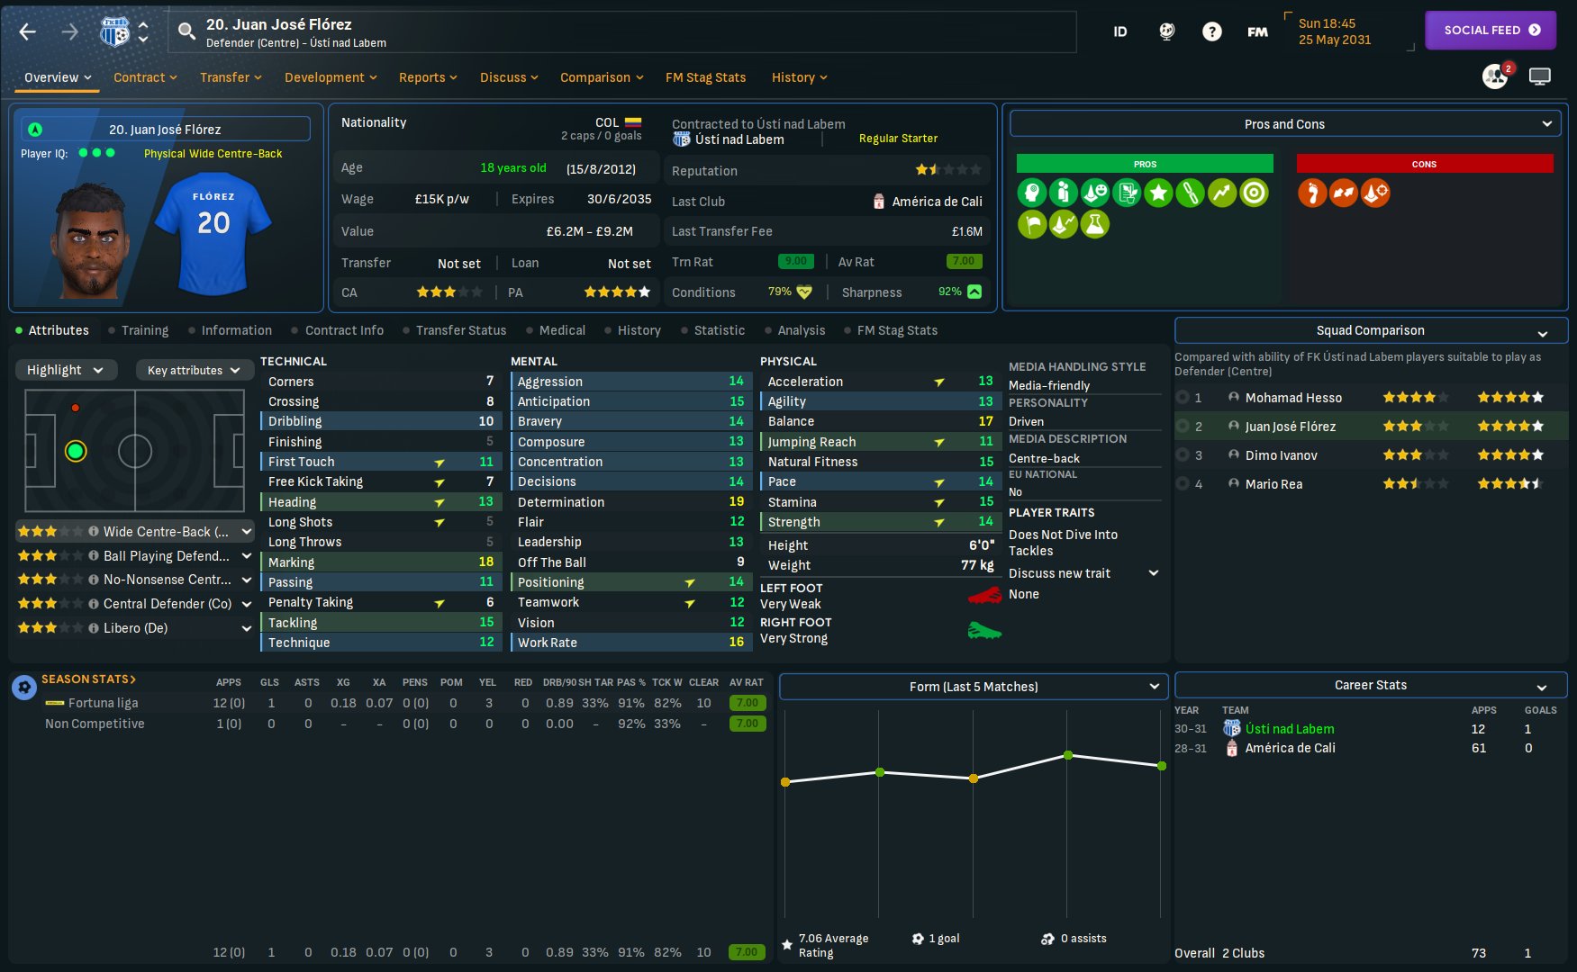Go back using the left arrow
This screenshot has width=1577, height=972.
28,32
